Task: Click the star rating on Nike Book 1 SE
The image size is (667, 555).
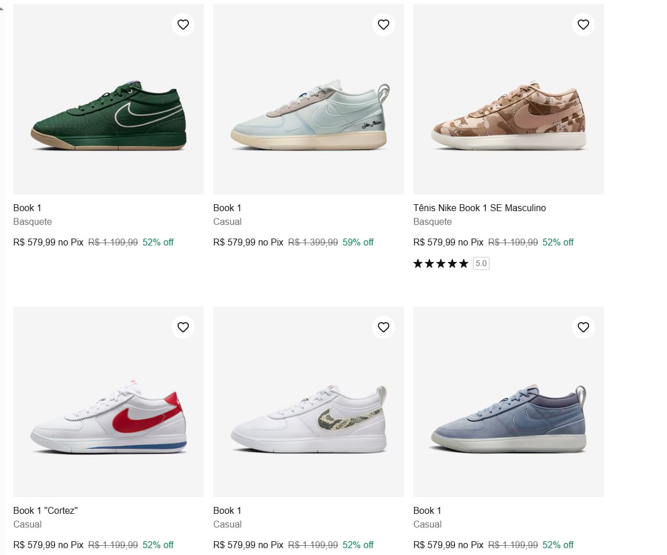Action: point(440,263)
